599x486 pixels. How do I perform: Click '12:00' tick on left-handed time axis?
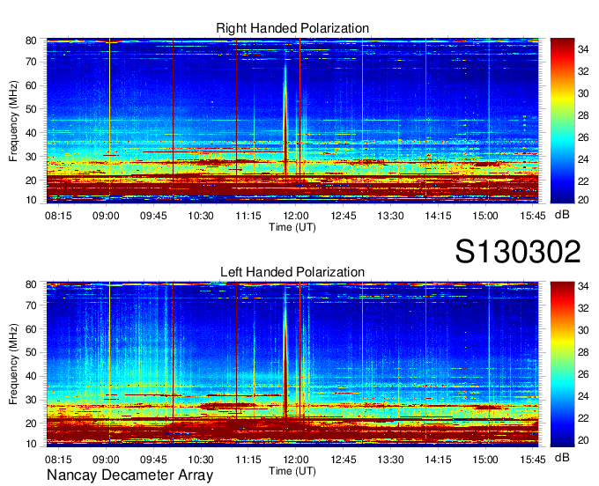(296, 460)
